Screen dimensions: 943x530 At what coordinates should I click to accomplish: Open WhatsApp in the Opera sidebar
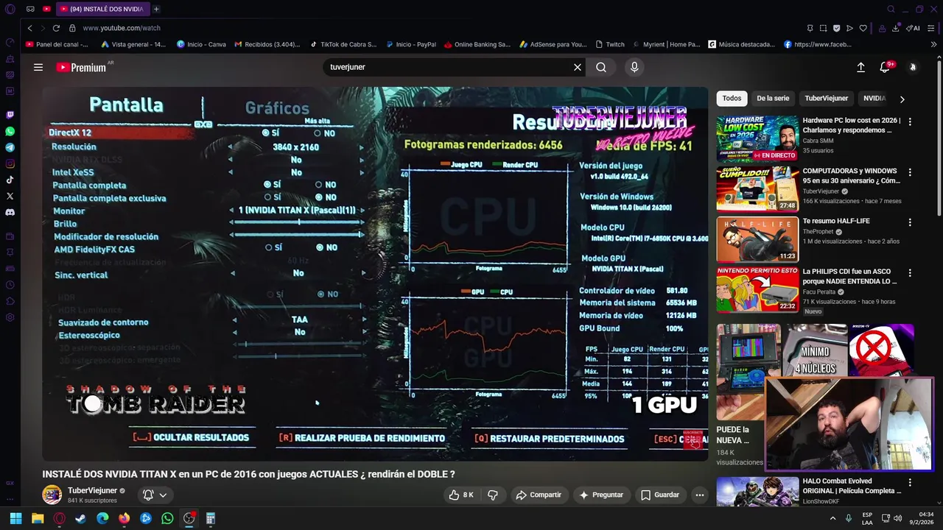click(10, 131)
